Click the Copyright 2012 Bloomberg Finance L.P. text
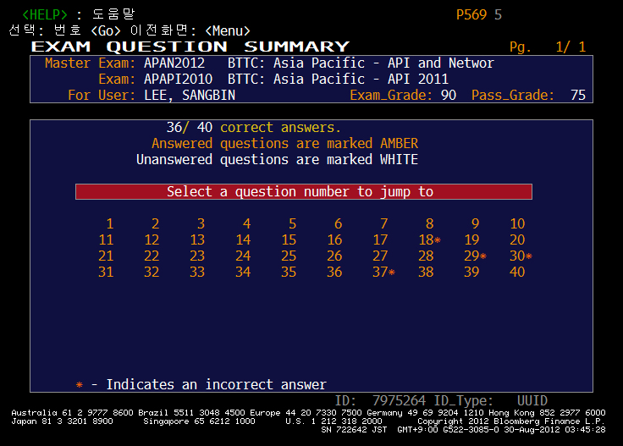This screenshot has width=623, height=446. coord(511,421)
